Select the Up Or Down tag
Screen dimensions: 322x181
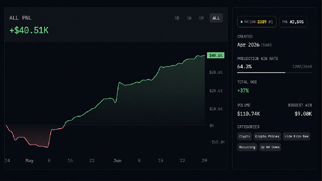click(x=270, y=147)
